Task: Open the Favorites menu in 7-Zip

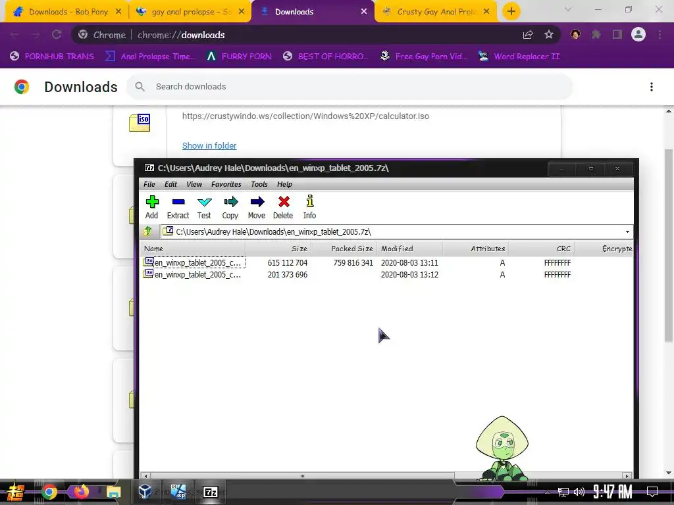Action: click(226, 184)
